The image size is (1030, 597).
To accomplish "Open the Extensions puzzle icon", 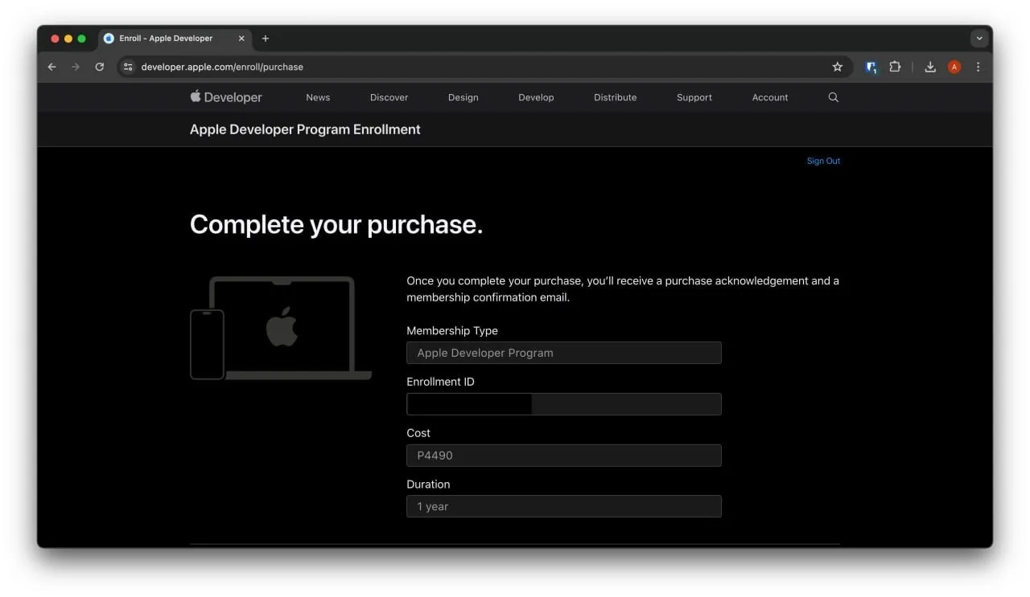I will [x=895, y=67].
